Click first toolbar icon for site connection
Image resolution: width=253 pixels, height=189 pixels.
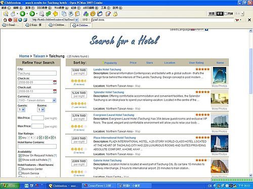pos(6,14)
